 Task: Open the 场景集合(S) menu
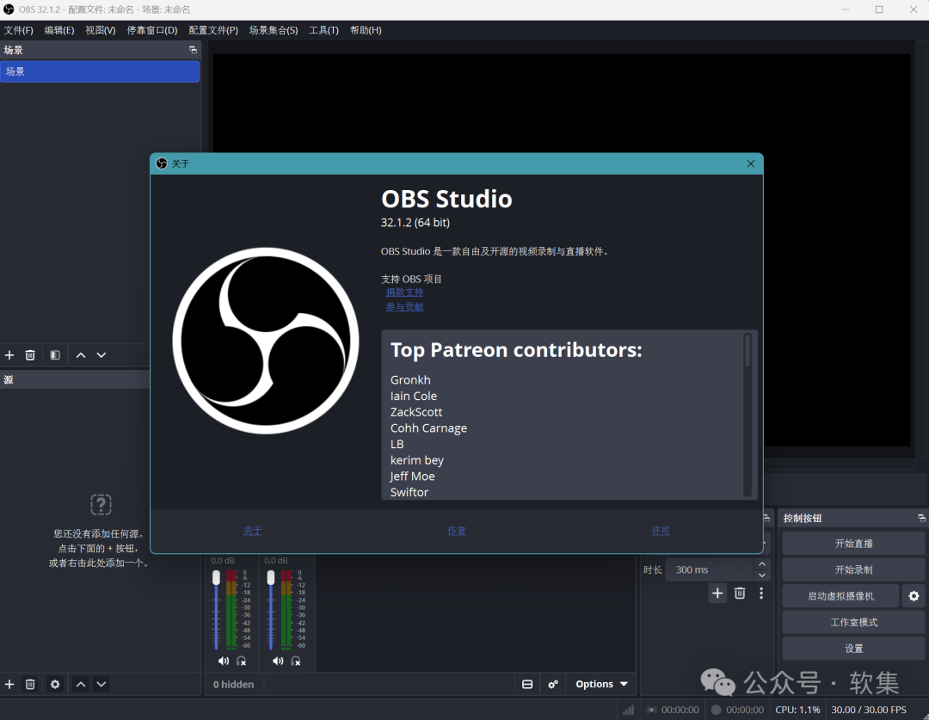point(274,30)
